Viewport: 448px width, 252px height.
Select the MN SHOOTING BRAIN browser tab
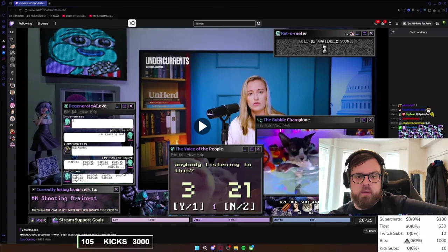30,3
